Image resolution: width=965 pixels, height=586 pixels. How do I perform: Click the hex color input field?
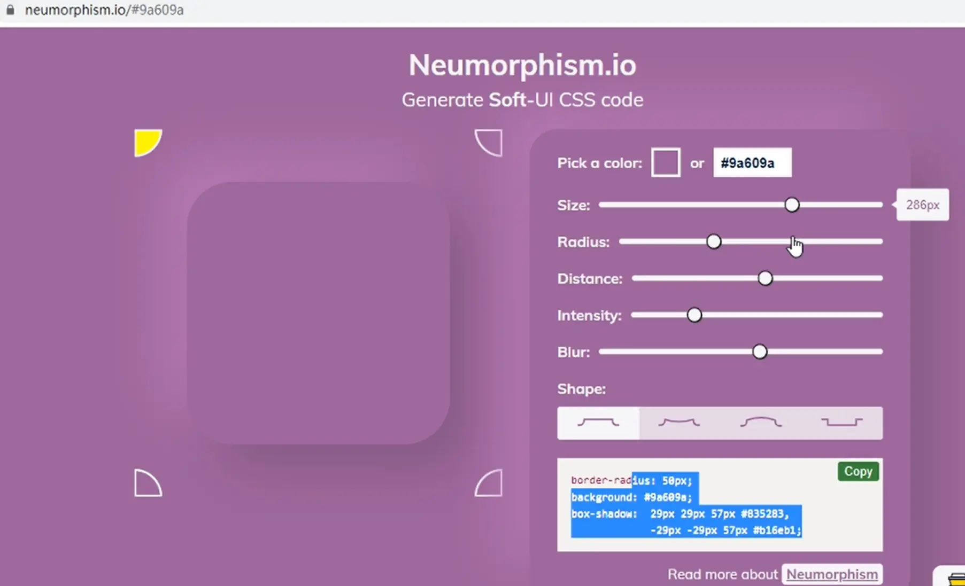pyautogui.click(x=752, y=162)
